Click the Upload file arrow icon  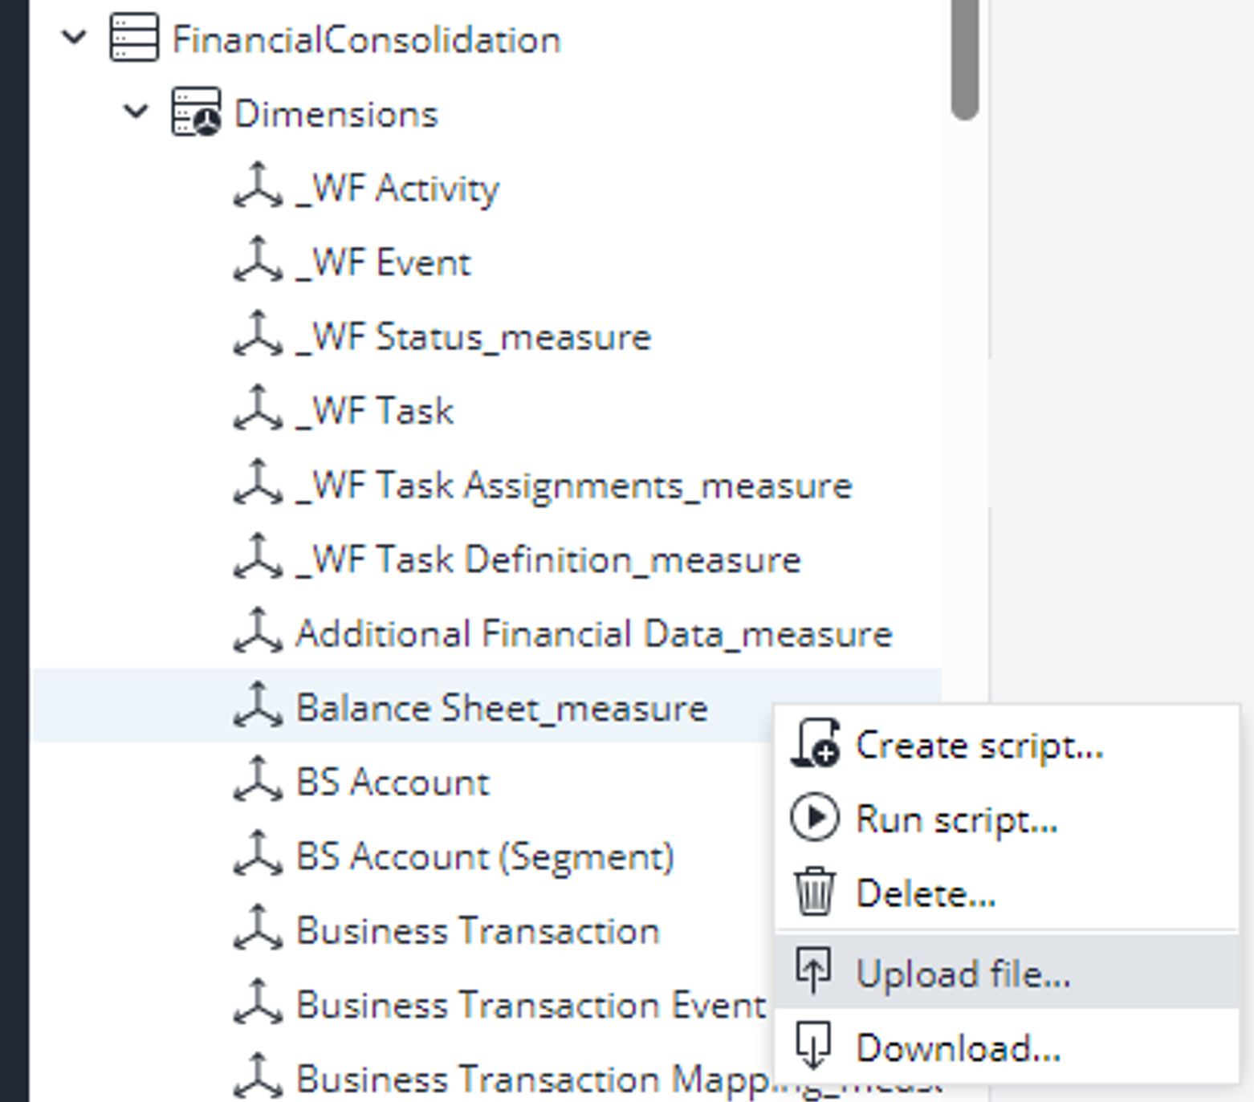[x=813, y=970]
